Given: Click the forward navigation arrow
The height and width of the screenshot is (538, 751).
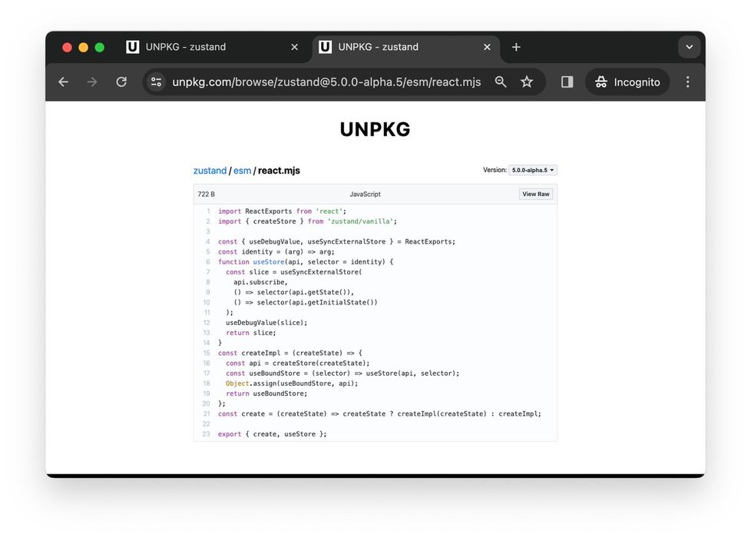Looking at the screenshot, I should click(92, 82).
